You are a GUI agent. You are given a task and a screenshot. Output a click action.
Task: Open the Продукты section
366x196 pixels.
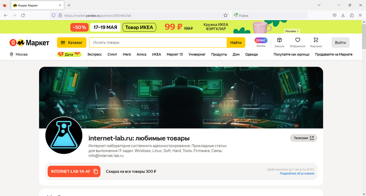click(x=219, y=54)
